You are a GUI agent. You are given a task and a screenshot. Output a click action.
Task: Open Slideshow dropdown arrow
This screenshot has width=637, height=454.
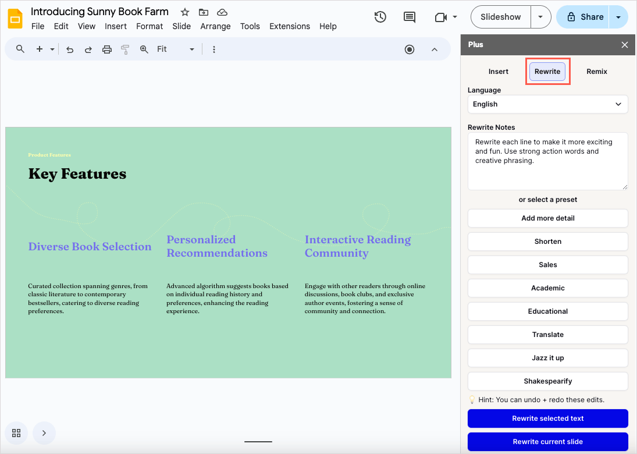coord(540,17)
